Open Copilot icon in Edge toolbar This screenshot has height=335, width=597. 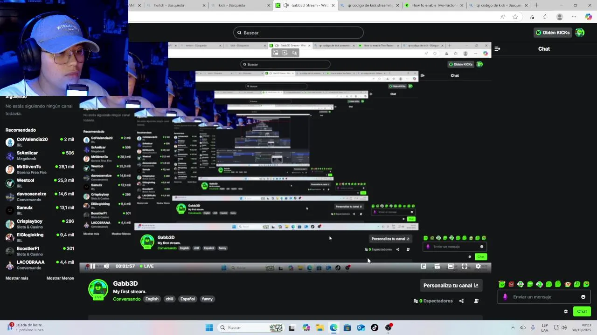(x=588, y=17)
